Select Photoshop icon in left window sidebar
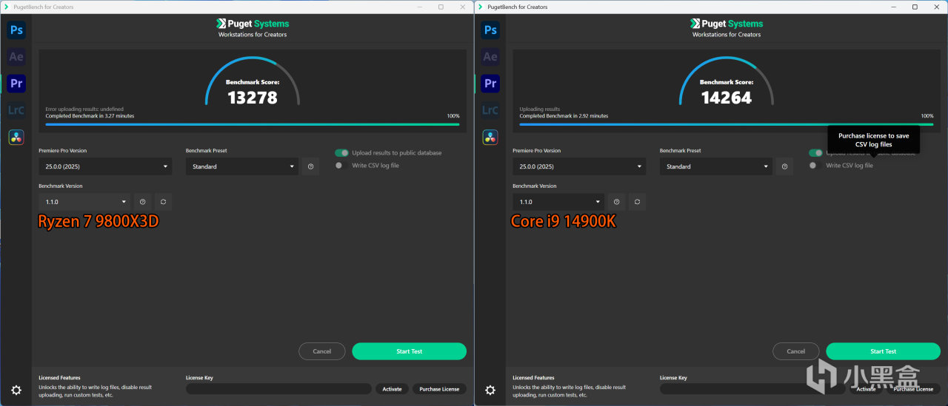This screenshot has height=406, width=948. point(16,30)
